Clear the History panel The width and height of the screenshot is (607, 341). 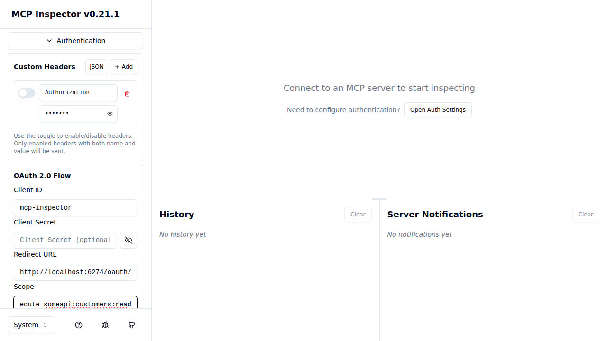point(358,214)
